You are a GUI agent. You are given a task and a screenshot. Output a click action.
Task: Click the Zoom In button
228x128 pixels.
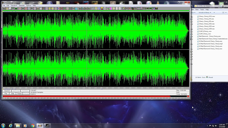(7, 91)
